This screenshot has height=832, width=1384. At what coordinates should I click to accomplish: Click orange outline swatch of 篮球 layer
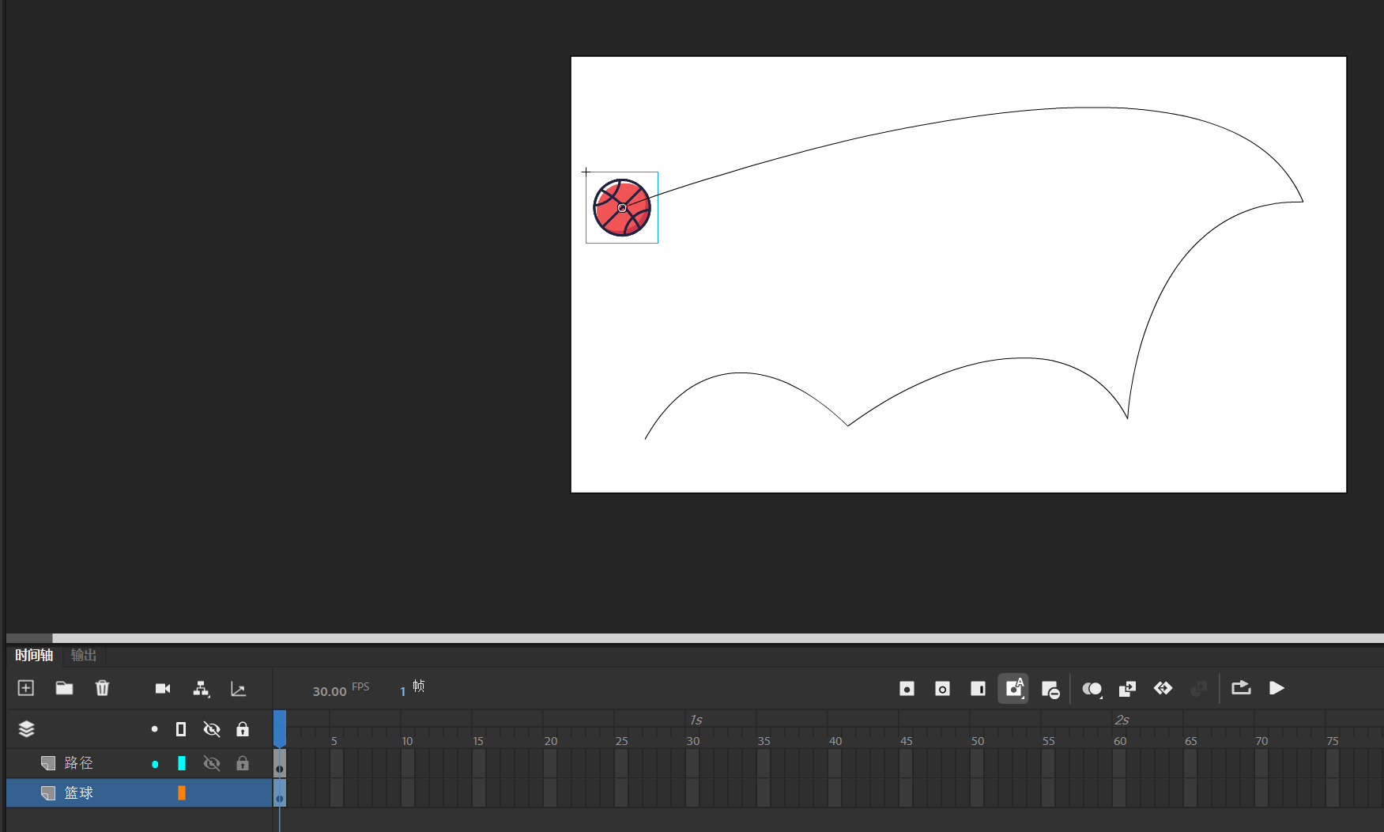(182, 792)
